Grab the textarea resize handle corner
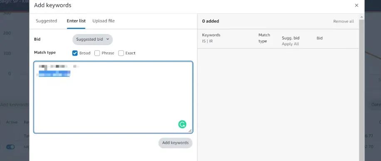The height and width of the screenshot is (161, 381). coord(190,131)
